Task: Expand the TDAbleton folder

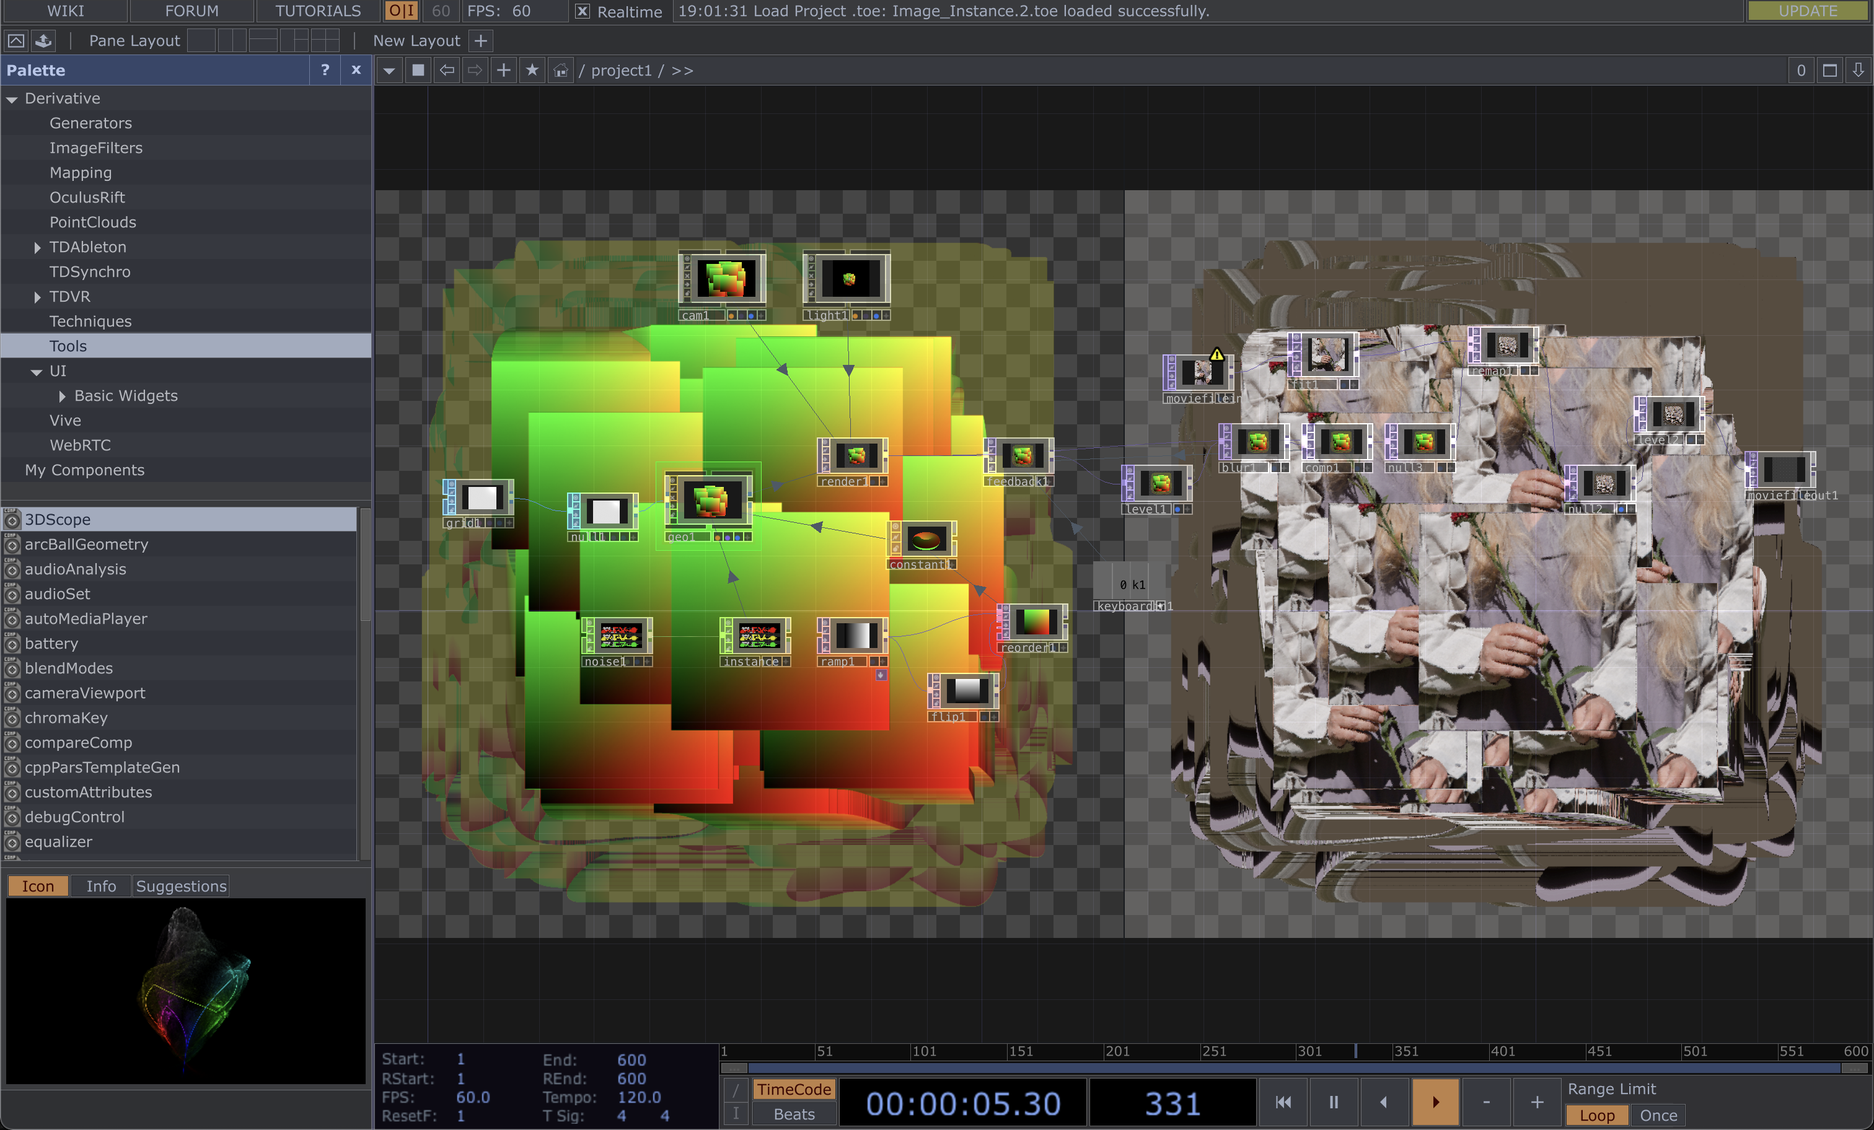Action: pyautogui.click(x=37, y=247)
